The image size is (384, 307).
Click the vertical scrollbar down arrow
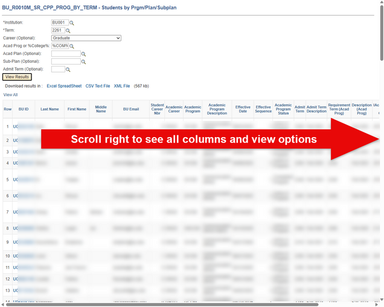382,300
